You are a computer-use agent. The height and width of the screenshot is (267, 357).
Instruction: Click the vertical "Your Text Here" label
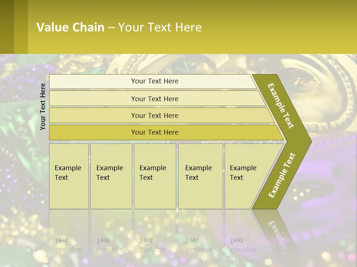[x=43, y=106]
